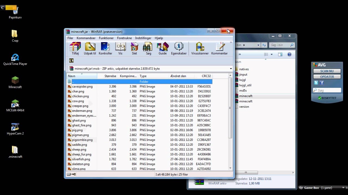Select the Minecraft desktop icon
The height and width of the screenshot is (195, 348).
click(15, 82)
